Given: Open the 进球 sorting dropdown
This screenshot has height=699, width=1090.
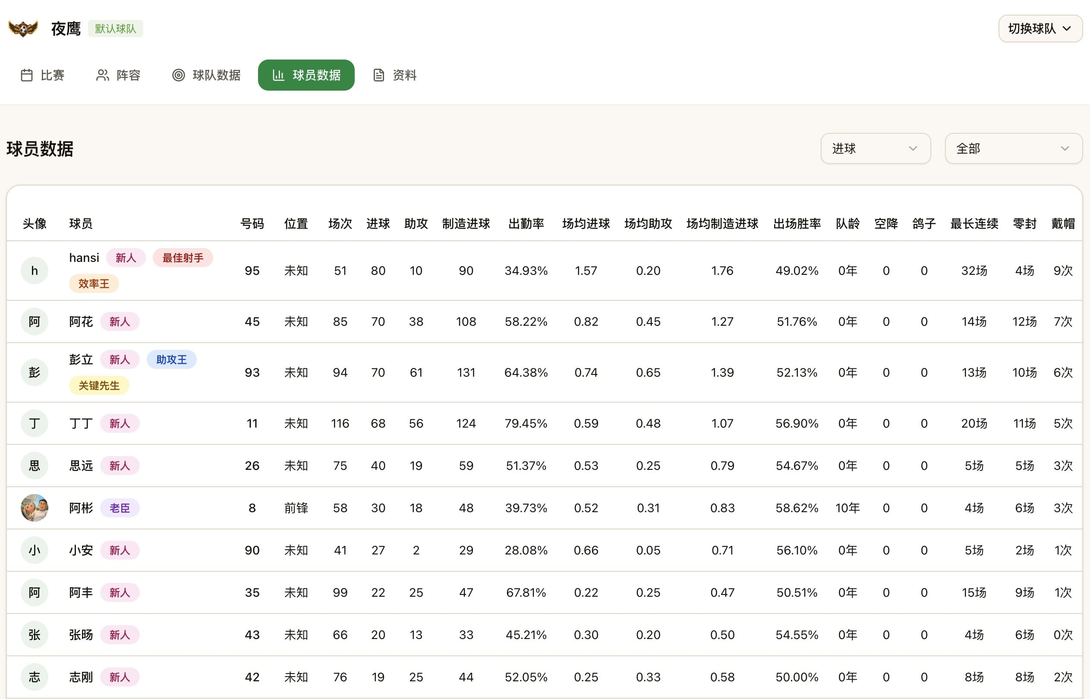Looking at the screenshot, I should coord(875,148).
